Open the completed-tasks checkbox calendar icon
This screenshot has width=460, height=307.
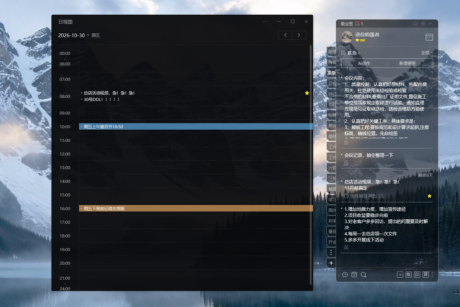(354, 275)
